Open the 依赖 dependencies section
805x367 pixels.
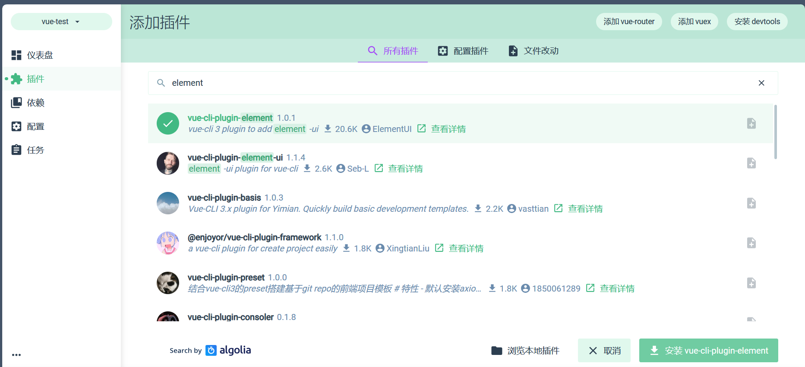coord(61,103)
